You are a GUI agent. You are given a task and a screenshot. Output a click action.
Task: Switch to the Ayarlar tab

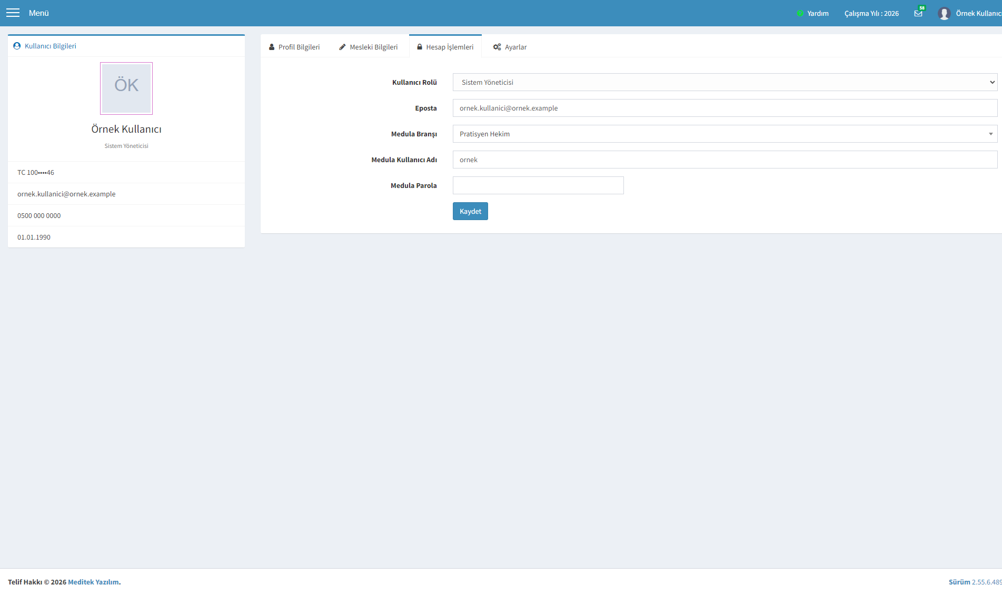(510, 47)
